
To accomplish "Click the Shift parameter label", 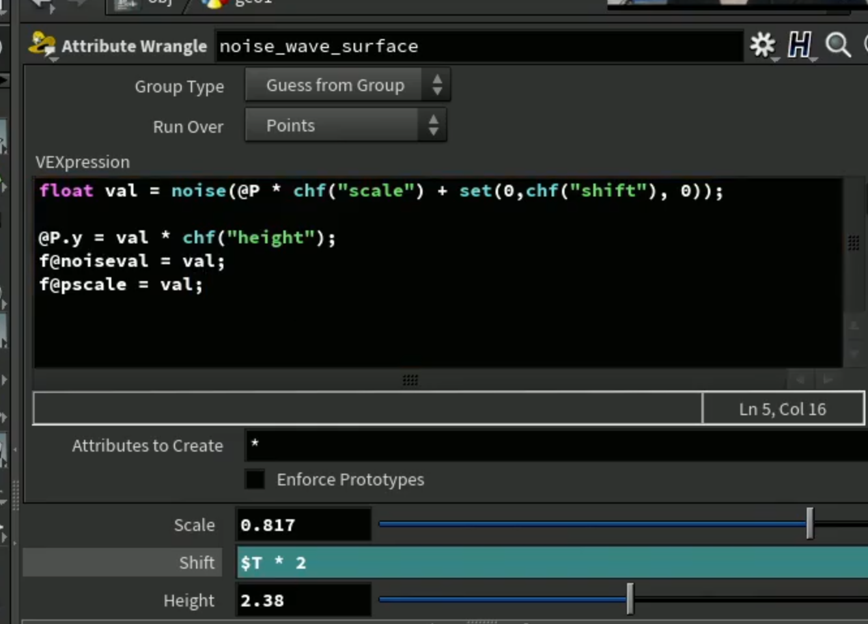I will tap(197, 562).
